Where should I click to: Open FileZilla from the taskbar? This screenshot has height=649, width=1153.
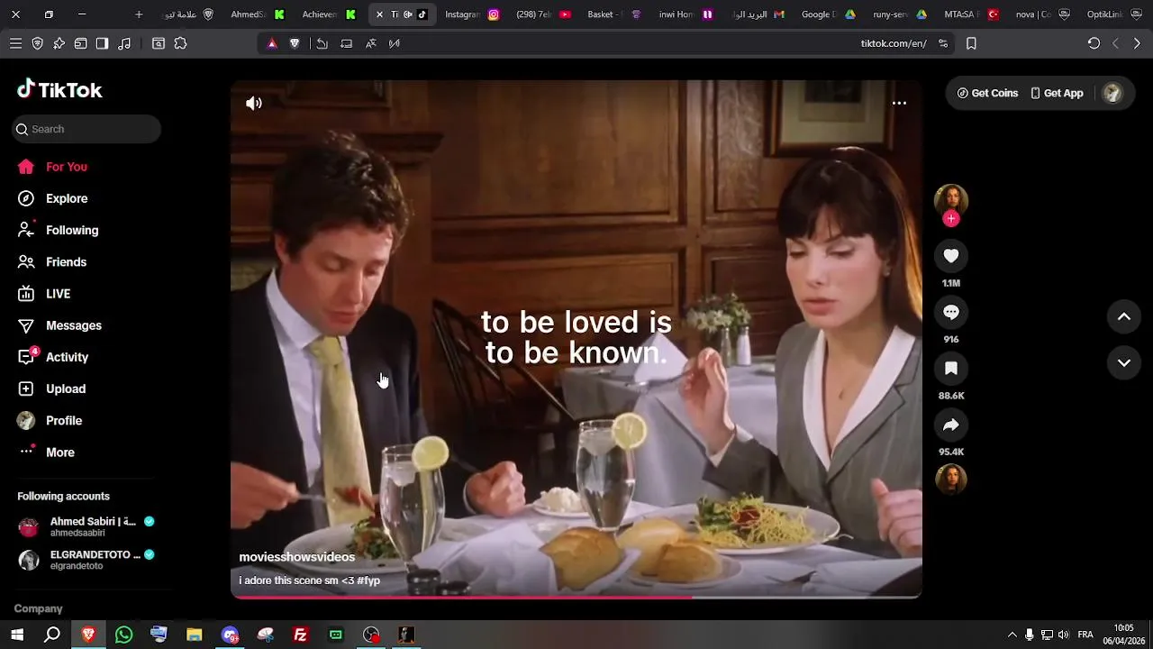(301, 635)
